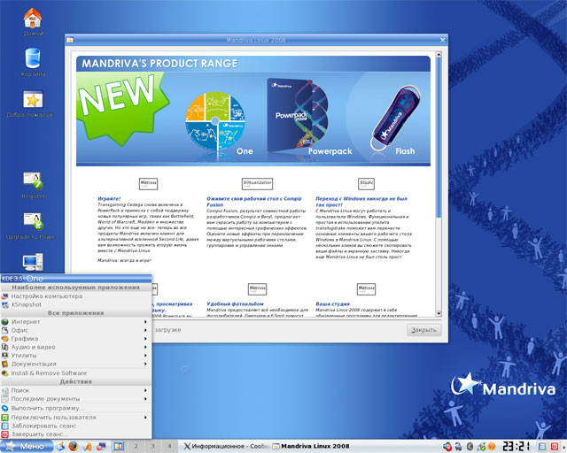Click the pencil-and-ruler icon in the taskbar
Screen dimensions: 567x453
point(88,447)
